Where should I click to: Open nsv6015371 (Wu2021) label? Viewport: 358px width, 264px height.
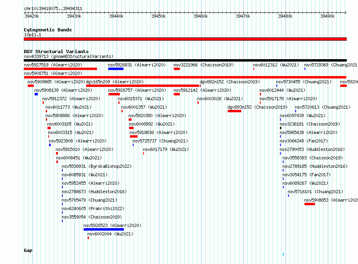[x=141, y=99]
